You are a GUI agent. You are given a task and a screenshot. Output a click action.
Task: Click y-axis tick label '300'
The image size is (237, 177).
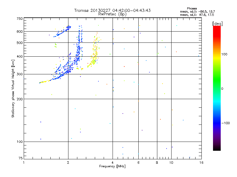[x=20, y=74]
